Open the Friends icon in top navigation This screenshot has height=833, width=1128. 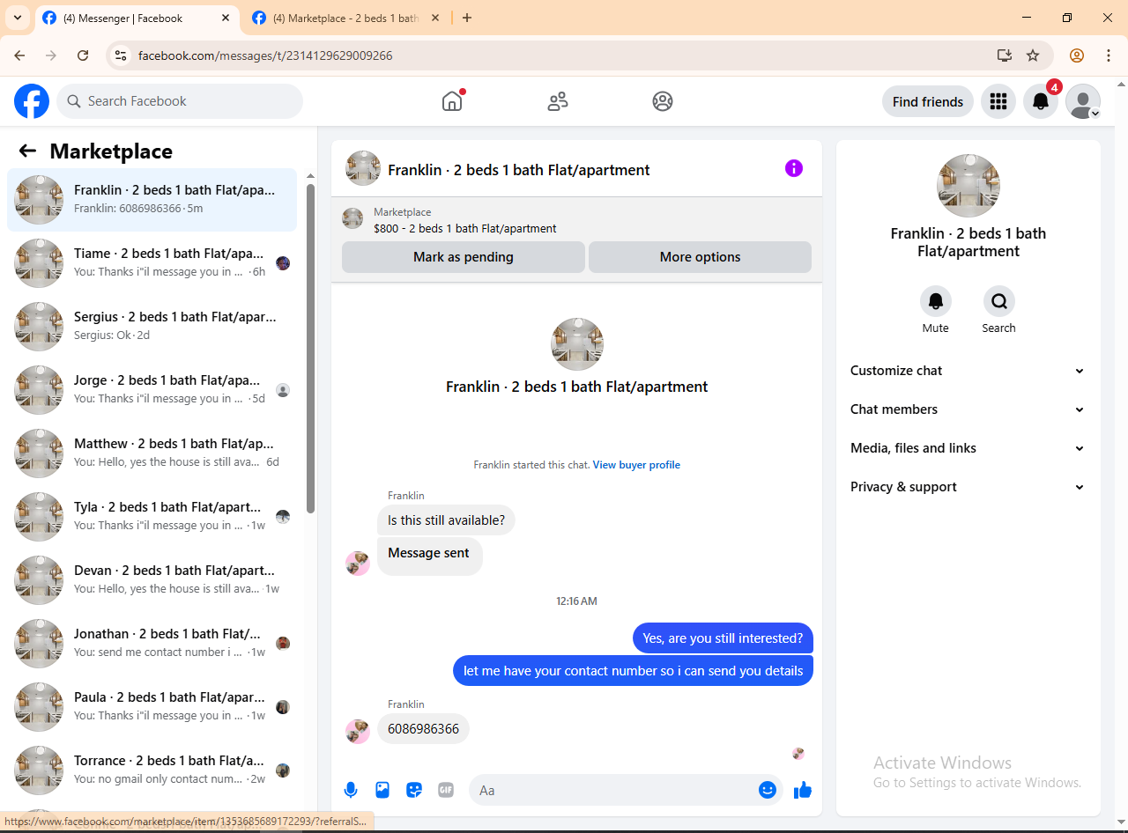click(x=558, y=101)
